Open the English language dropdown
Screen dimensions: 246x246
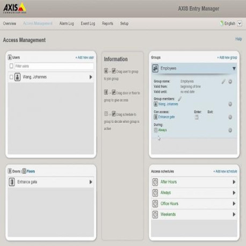pyautogui.click(x=240, y=24)
